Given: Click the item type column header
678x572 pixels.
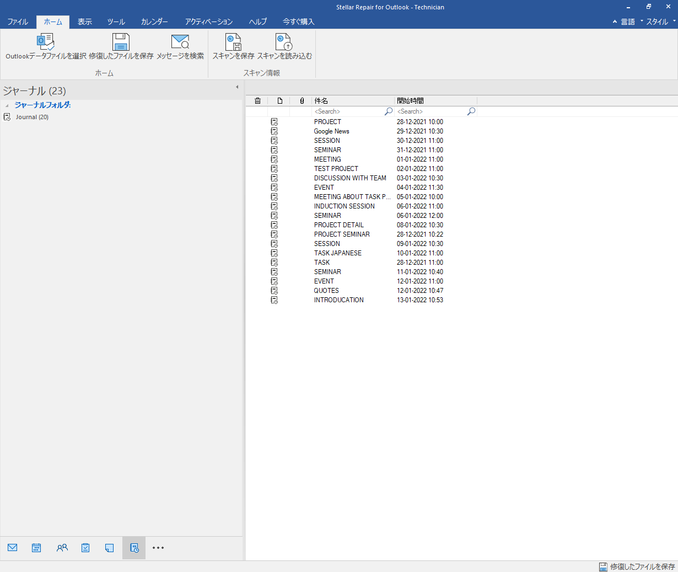Looking at the screenshot, I should (x=280, y=100).
